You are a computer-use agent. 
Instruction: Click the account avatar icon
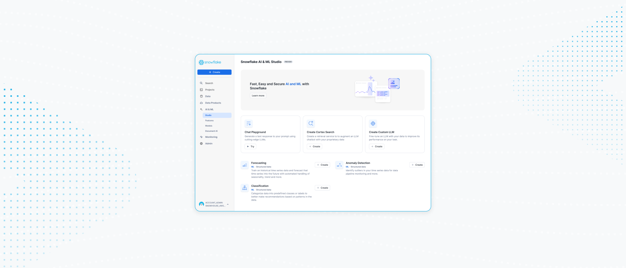(202, 204)
